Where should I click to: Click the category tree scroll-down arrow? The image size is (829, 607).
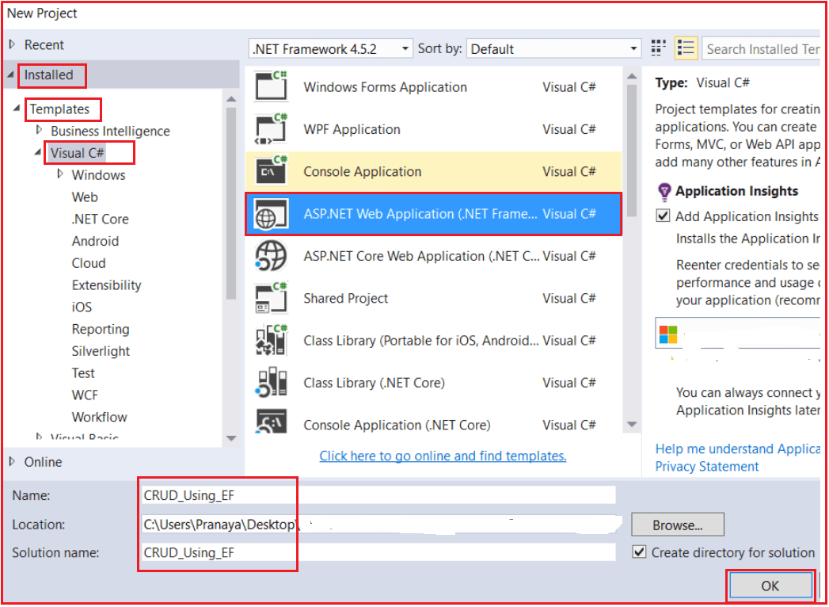[230, 438]
